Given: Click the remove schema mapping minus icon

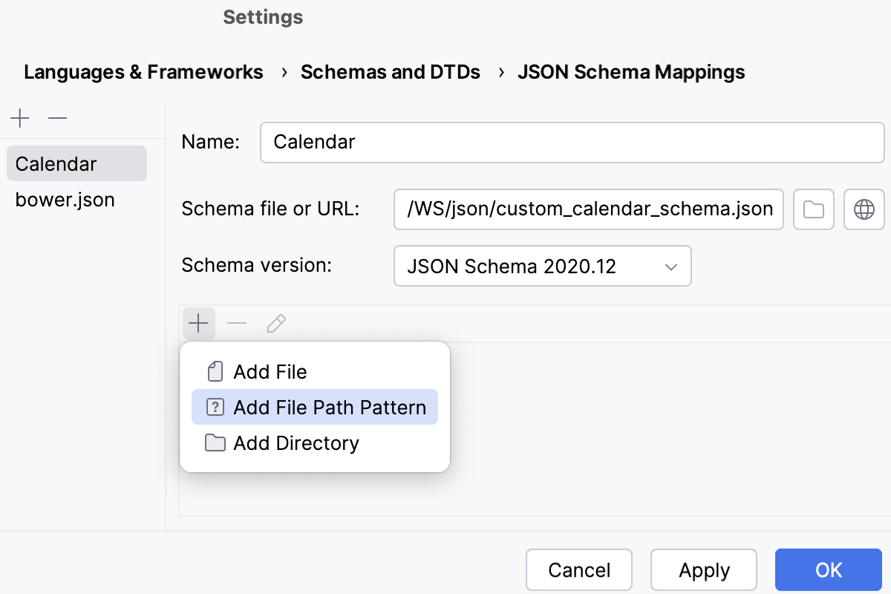Looking at the screenshot, I should click(x=57, y=118).
